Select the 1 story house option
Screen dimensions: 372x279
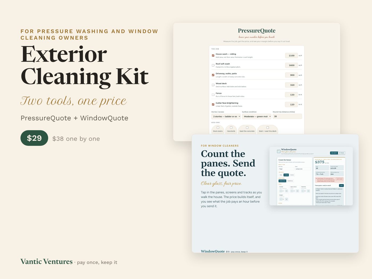point(281,175)
